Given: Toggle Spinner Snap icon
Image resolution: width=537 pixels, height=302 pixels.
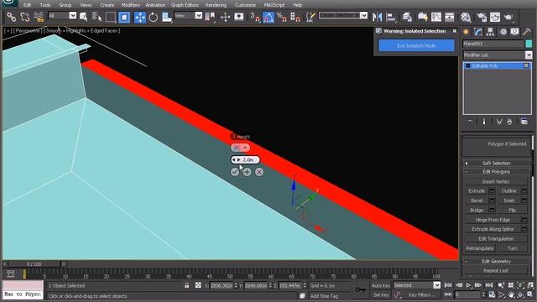Looking at the screenshot, I should [x=295, y=17].
